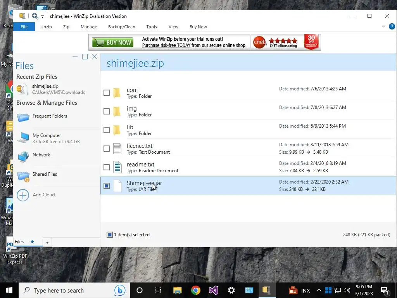
Task: Click the Network globe icon
Action: pyautogui.click(x=23, y=157)
